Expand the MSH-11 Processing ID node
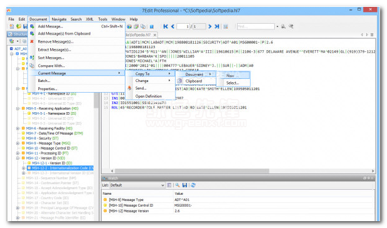 click(18, 153)
